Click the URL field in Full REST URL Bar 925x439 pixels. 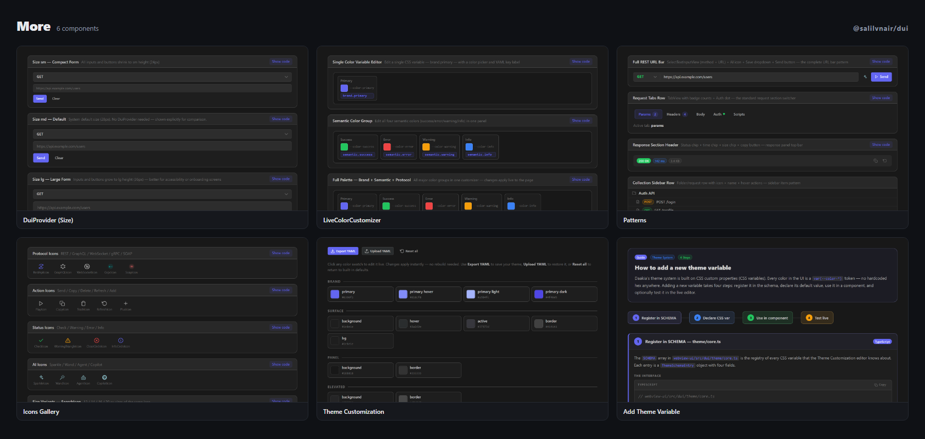[x=760, y=77]
